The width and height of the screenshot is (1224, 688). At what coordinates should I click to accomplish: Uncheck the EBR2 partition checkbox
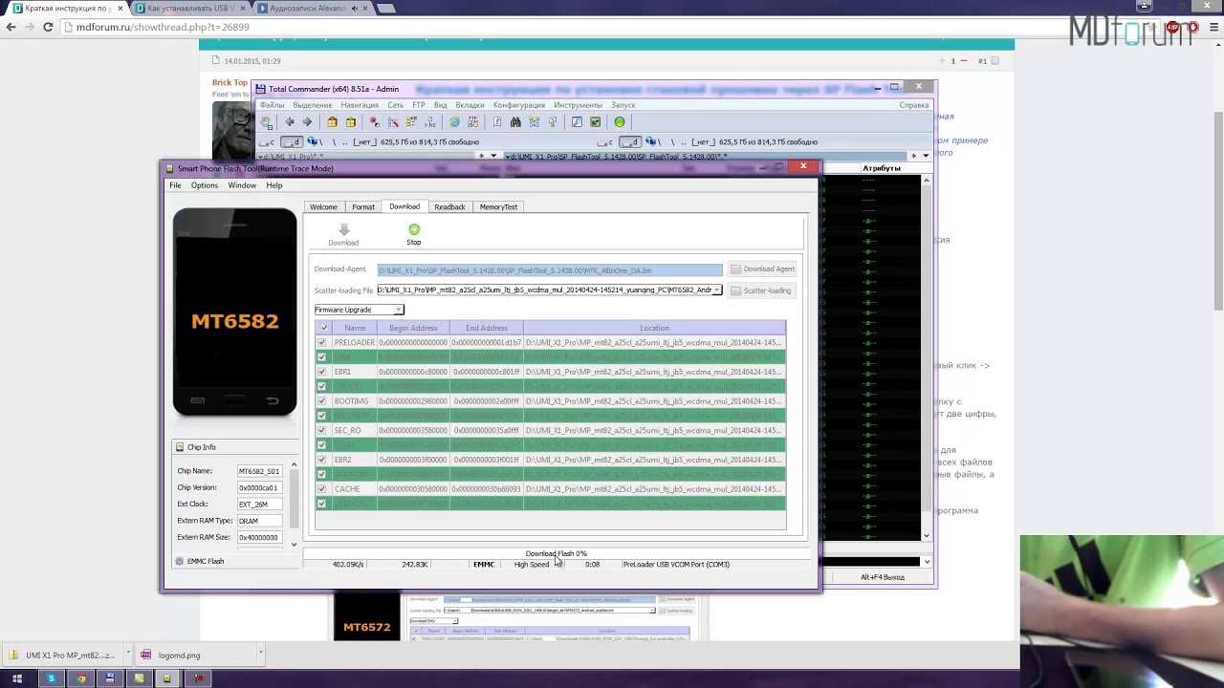coord(321,460)
